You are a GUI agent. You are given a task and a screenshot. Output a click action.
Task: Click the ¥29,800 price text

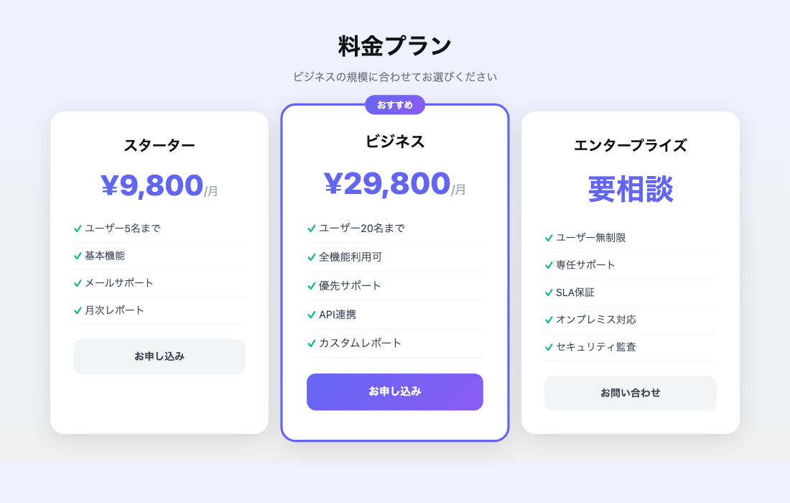386,183
